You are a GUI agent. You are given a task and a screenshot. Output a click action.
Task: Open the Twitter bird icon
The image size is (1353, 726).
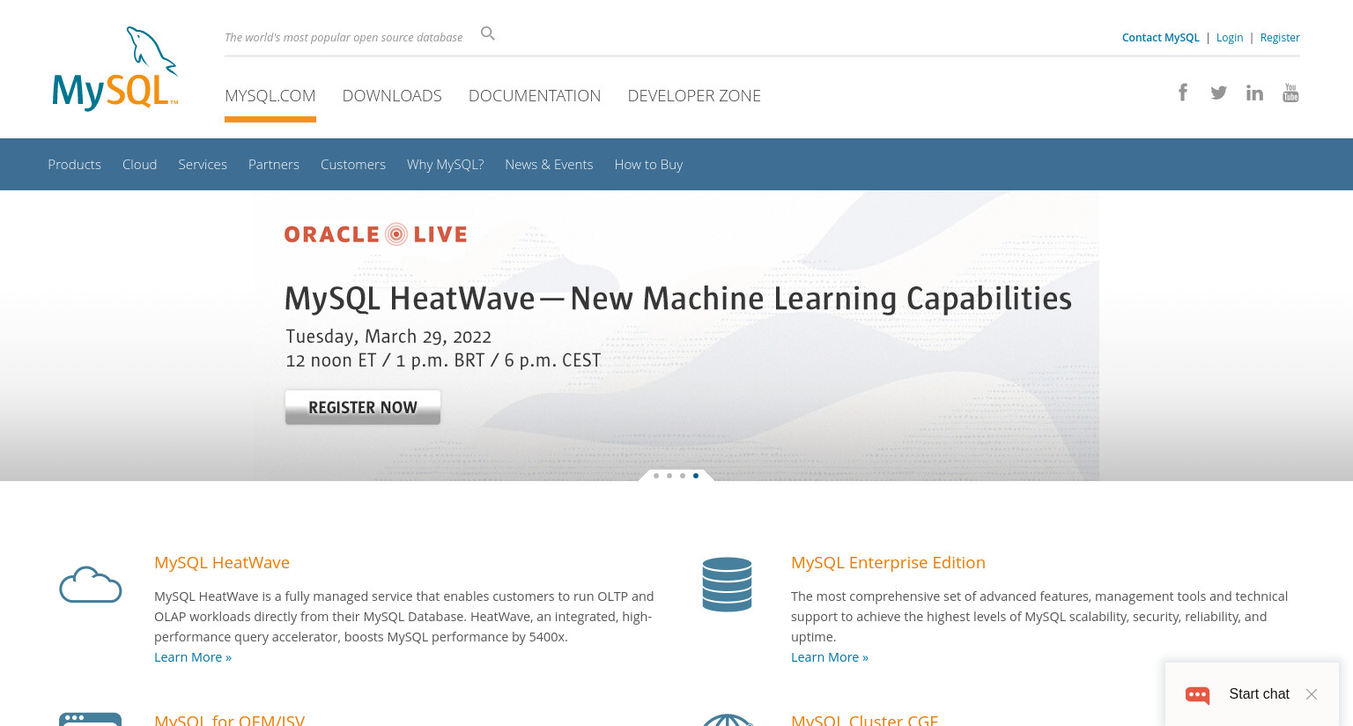coord(1218,93)
